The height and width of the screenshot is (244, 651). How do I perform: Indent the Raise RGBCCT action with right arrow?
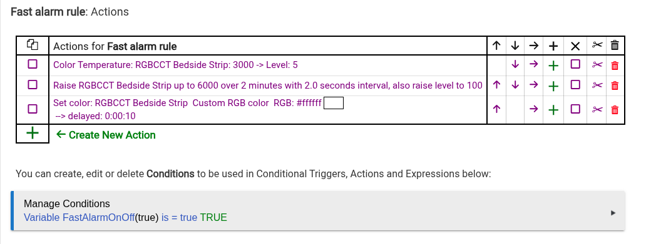tap(533, 85)
